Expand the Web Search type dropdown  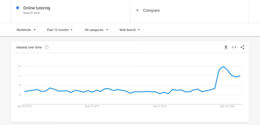tap(130, 30)
